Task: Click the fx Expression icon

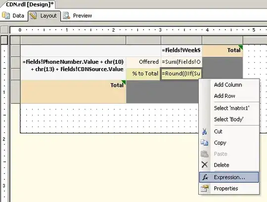Action: pyautogui.click(x=205, y=177)
